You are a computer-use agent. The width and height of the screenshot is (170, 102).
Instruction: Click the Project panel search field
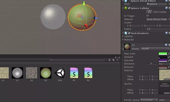point(77,60)
